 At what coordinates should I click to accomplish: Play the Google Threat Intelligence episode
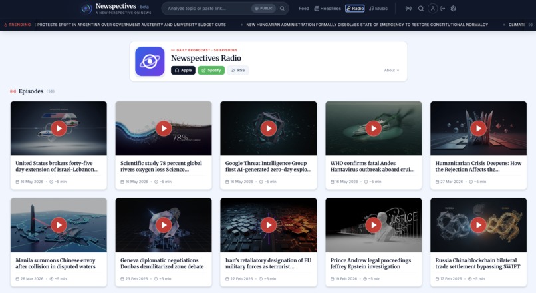(269, 129)
